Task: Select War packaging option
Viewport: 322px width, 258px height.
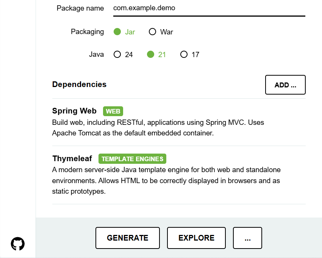Action: (x=153, y=32)
